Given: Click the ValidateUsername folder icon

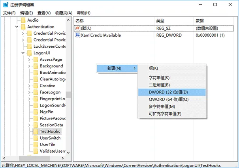Looking at the screenshot, I should coord(36,151).
